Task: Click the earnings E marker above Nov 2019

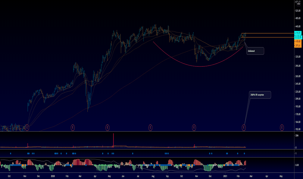Action: click(27, 128)
